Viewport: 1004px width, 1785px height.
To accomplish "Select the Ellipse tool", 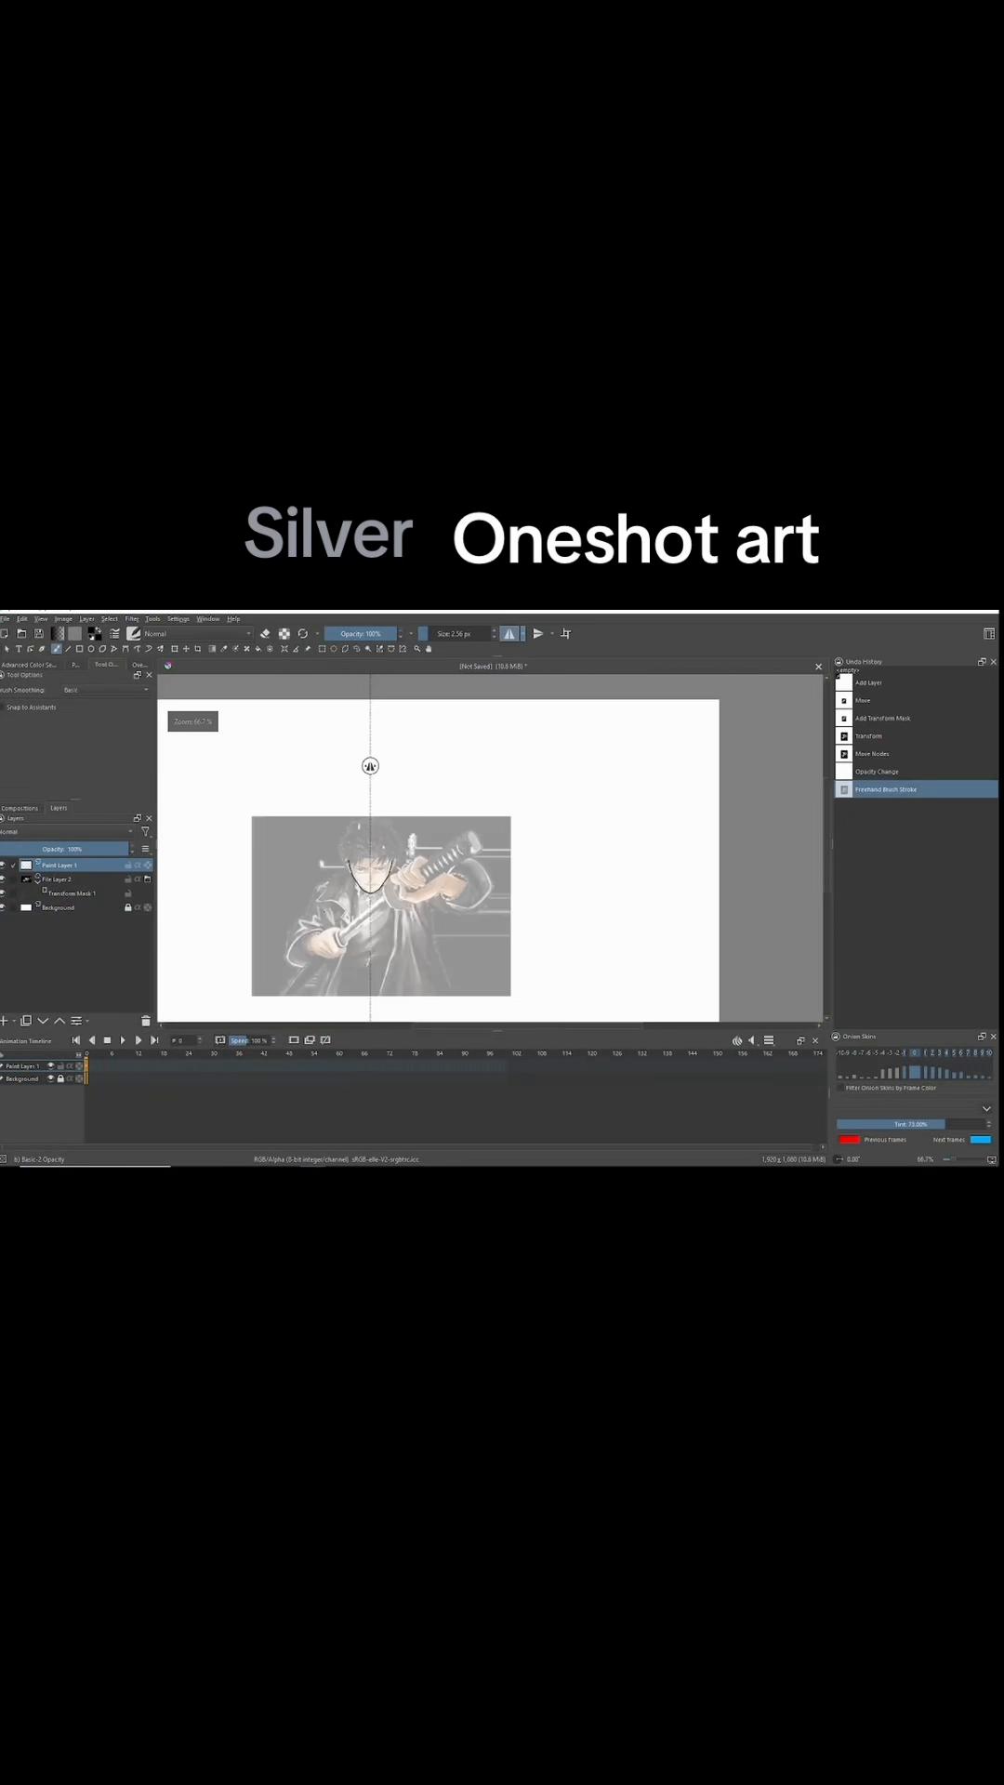I will 91,649.
